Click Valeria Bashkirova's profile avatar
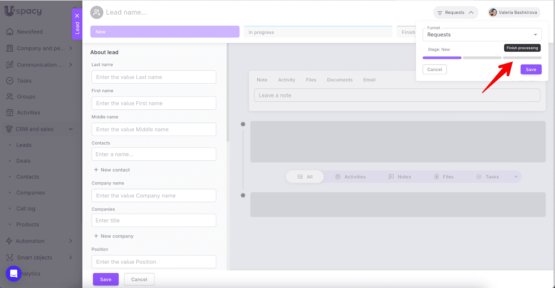The height and width of the screenshot is (288, 555). 493,12
